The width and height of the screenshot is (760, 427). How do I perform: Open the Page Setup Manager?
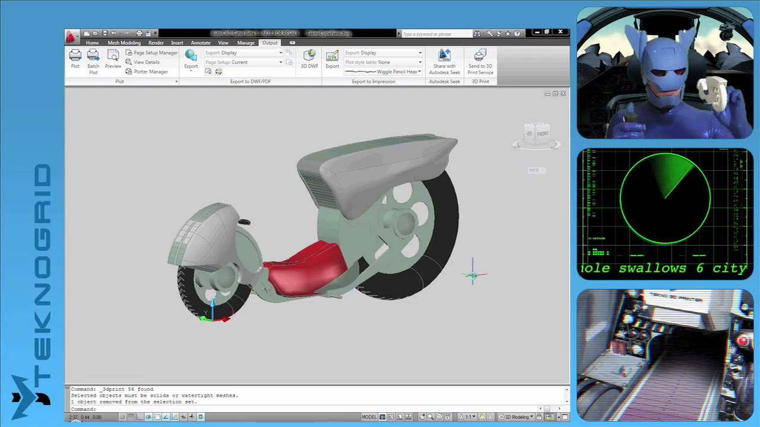tap(151, 53)
